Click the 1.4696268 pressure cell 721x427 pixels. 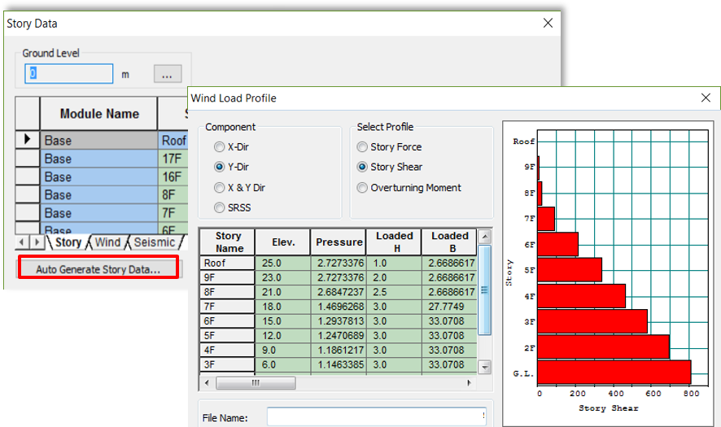coord(339,307)
